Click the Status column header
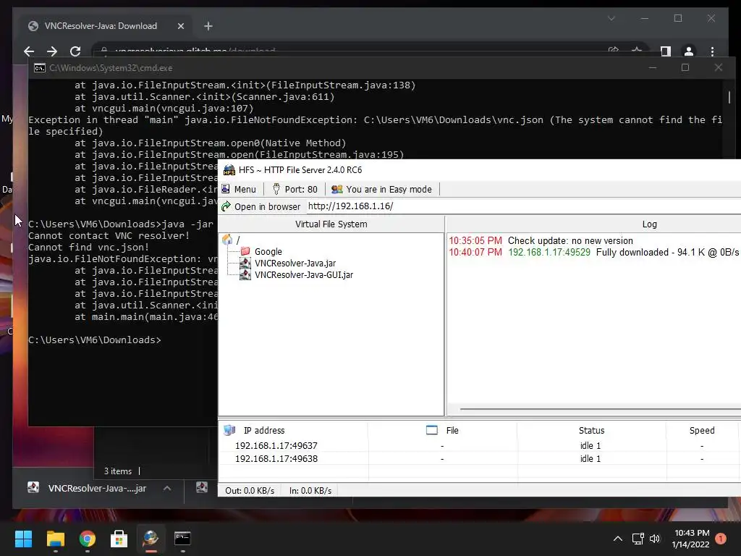 [591, 430]
